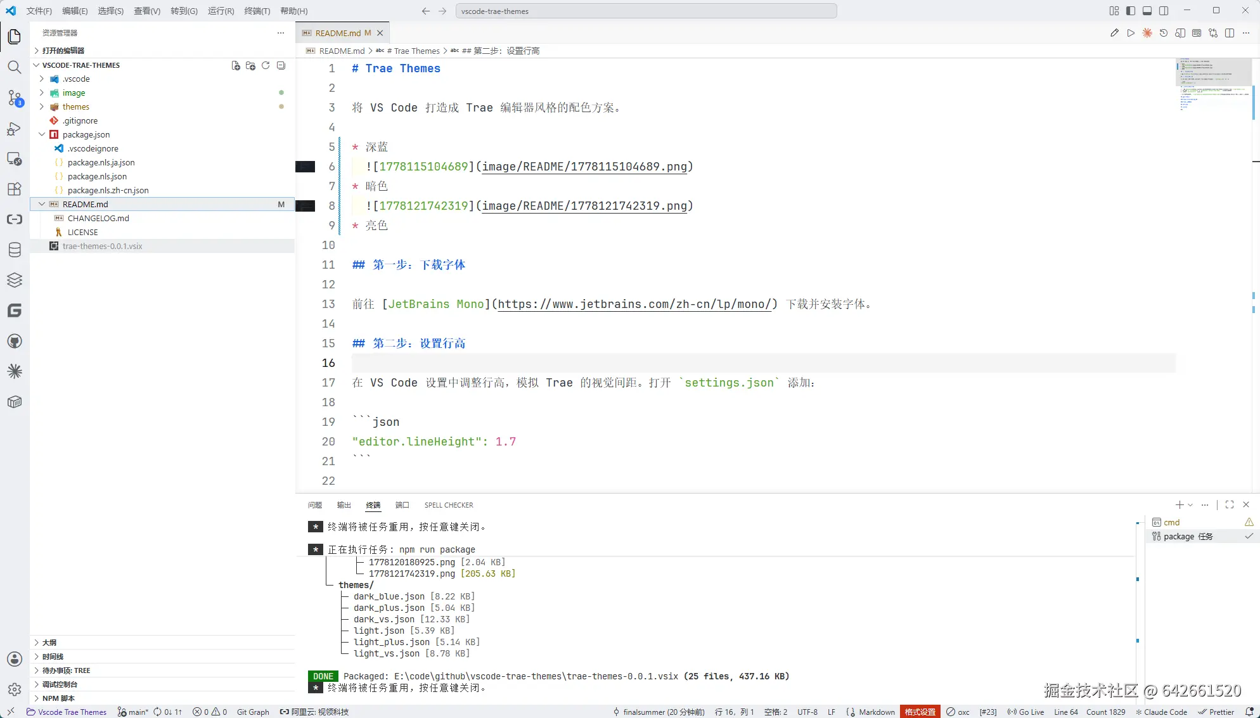This screenshot has height=718, width=1260.
Task: Expand the themes folder
Action: point(42,106)
